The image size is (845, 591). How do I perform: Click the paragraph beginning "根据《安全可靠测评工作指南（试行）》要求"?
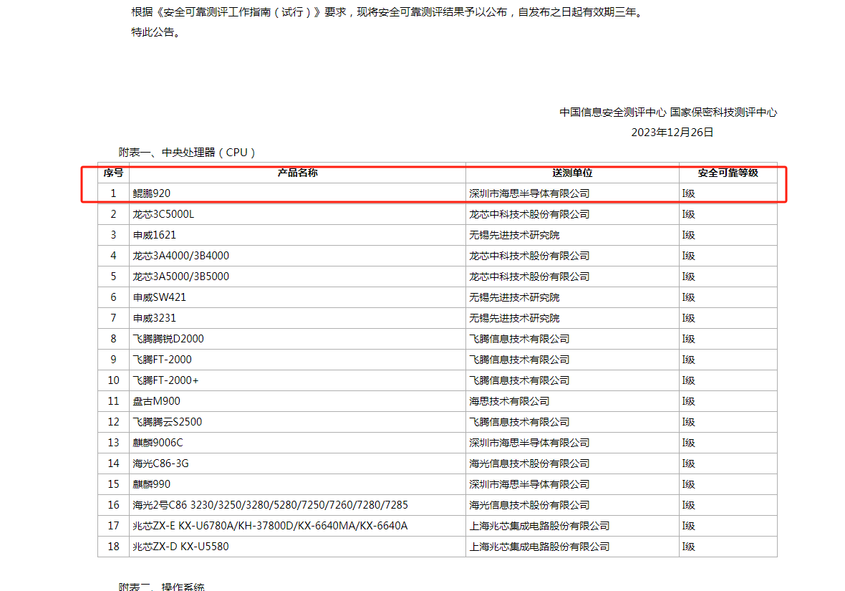(387, 12)
